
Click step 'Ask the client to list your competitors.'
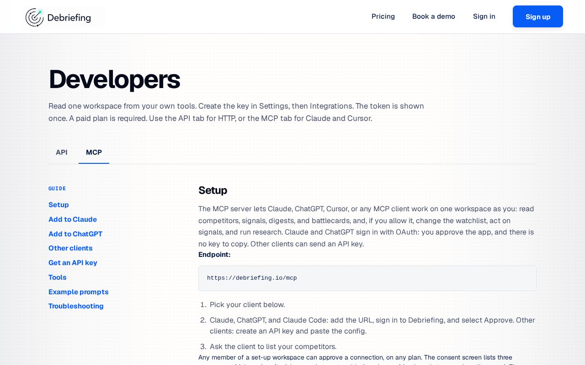coord(273,347)
